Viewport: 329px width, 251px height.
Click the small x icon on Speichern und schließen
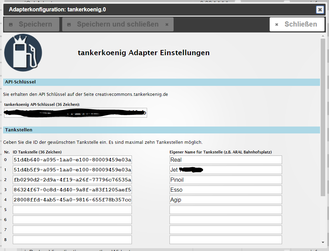point(167,25)
